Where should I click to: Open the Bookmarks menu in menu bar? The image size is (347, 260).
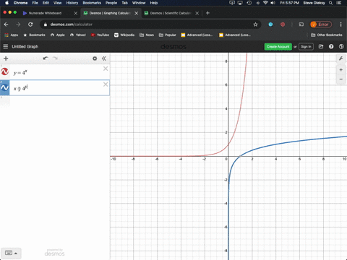(92, 3)
